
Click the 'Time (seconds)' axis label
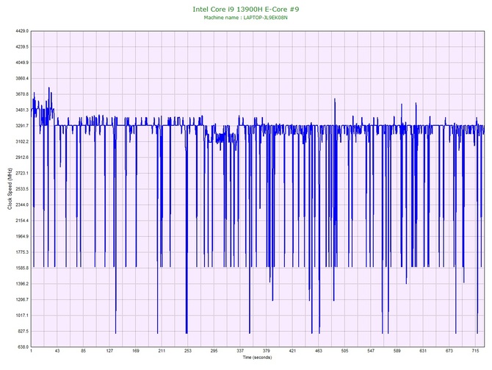[x=257, y=357]
